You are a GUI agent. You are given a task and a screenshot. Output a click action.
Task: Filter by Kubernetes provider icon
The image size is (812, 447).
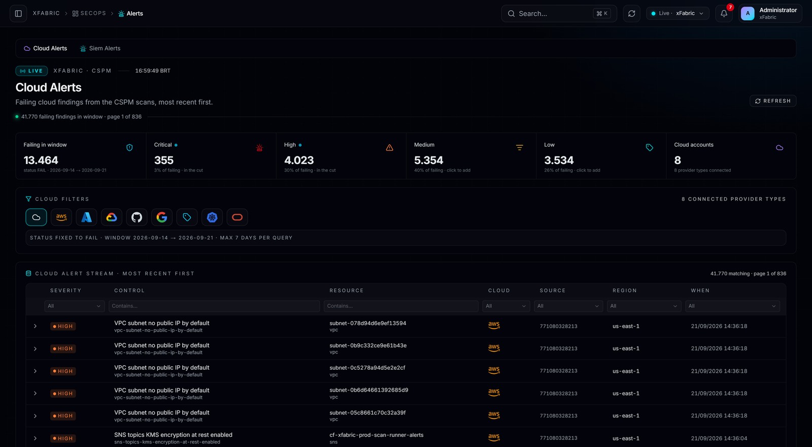(212, 217)
